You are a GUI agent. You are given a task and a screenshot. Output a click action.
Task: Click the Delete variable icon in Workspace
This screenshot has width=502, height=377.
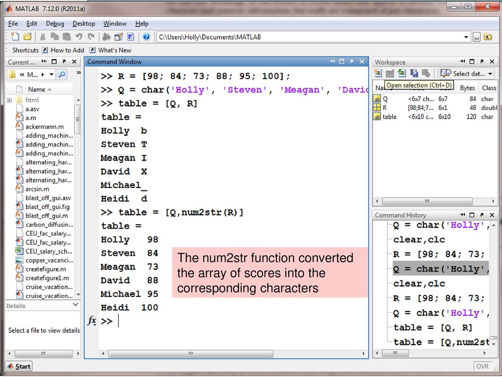click(426, 74)
